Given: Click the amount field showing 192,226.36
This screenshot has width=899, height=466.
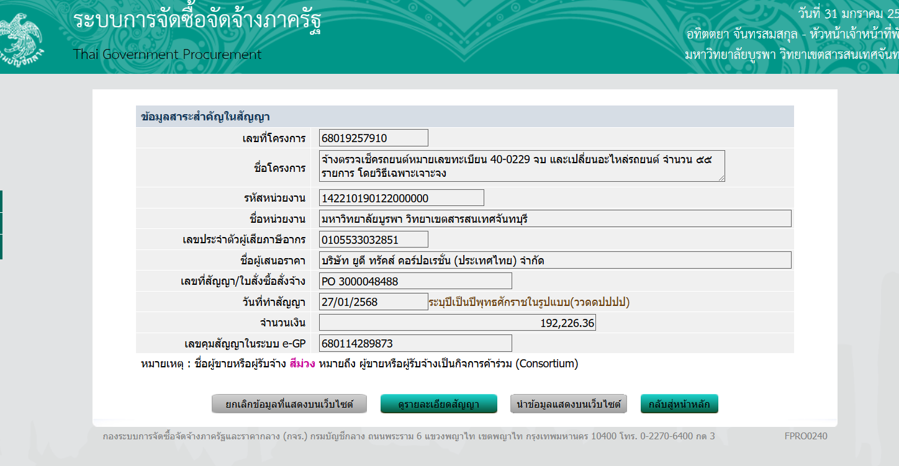Looking at the screenshot, I should coord(457,323).
